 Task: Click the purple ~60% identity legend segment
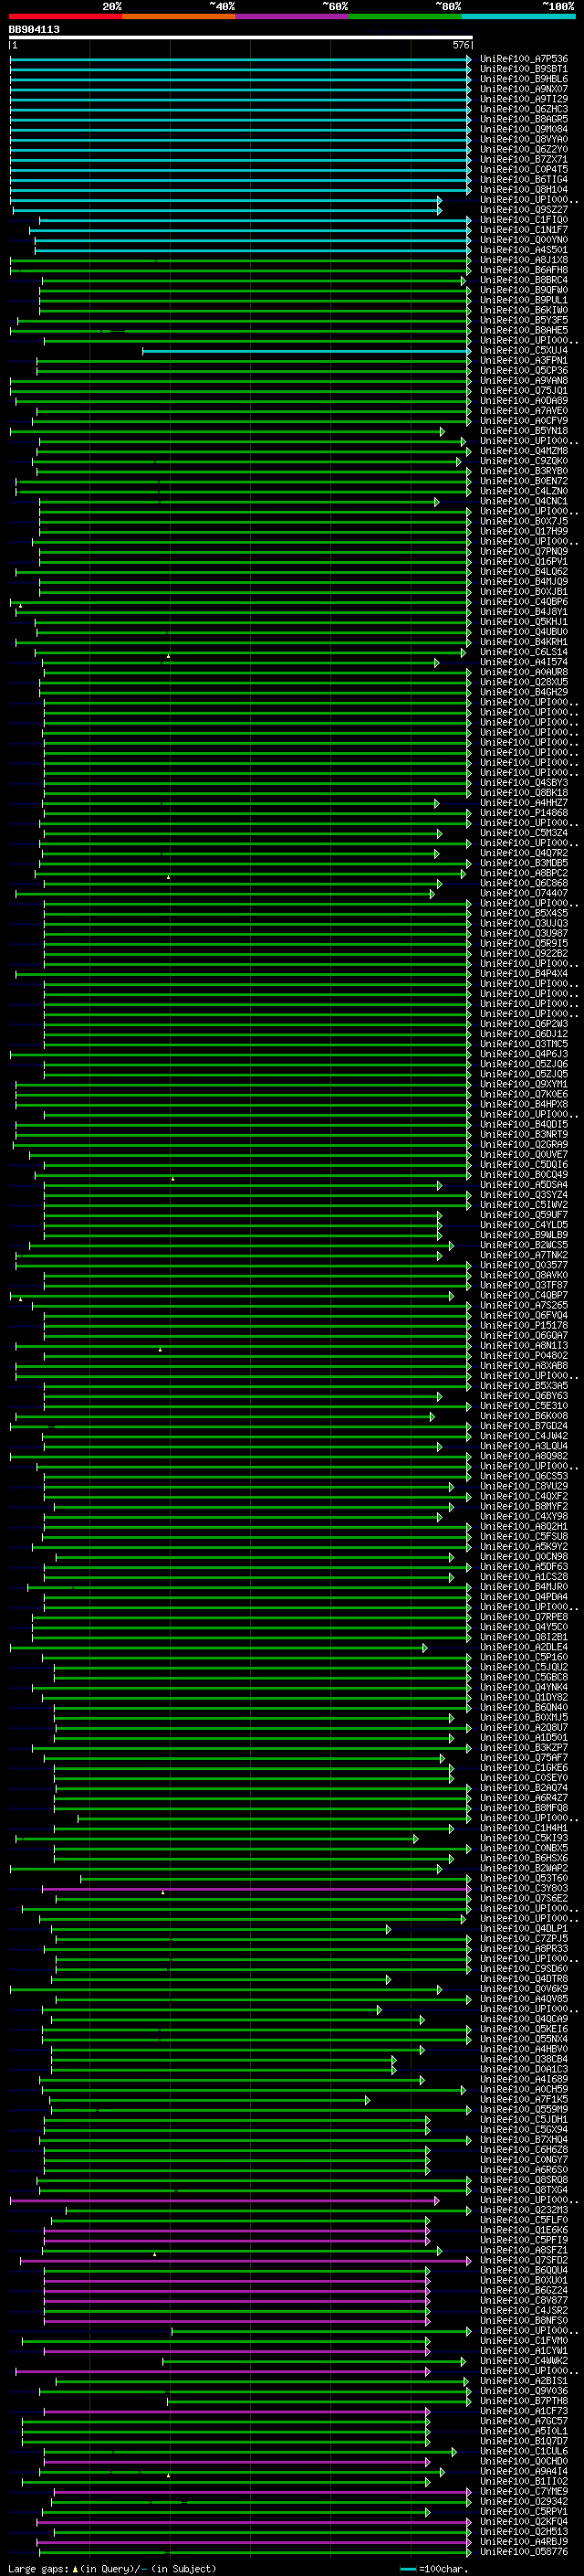[x=291, y=16]
